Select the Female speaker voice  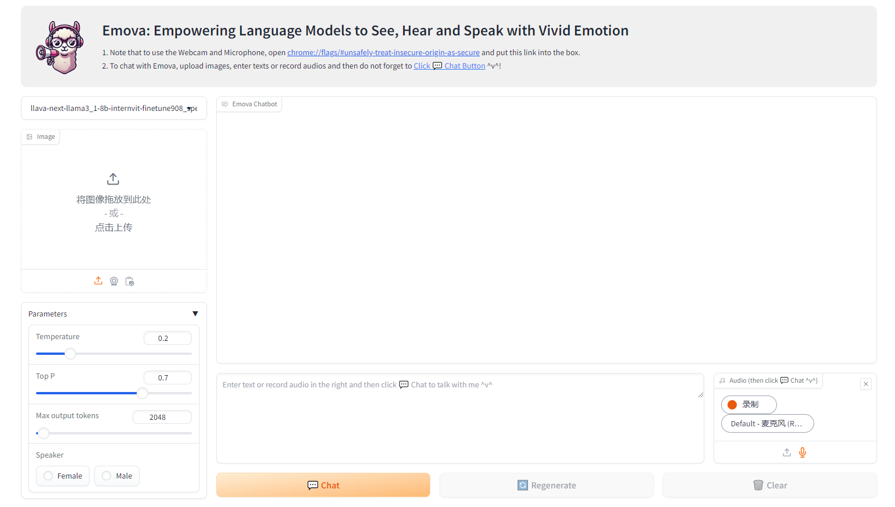62,476
